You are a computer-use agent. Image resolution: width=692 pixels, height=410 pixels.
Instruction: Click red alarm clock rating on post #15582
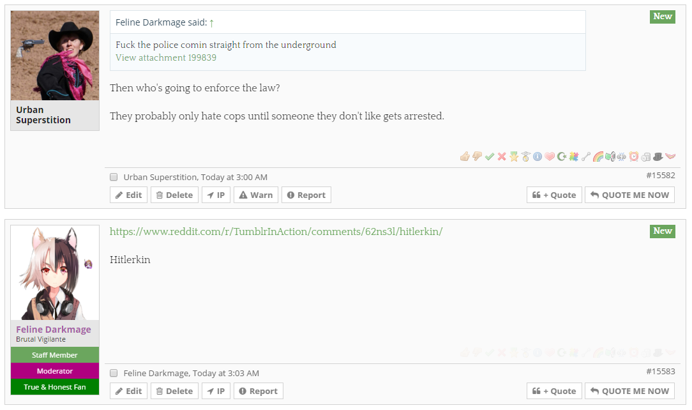point(634,156)
